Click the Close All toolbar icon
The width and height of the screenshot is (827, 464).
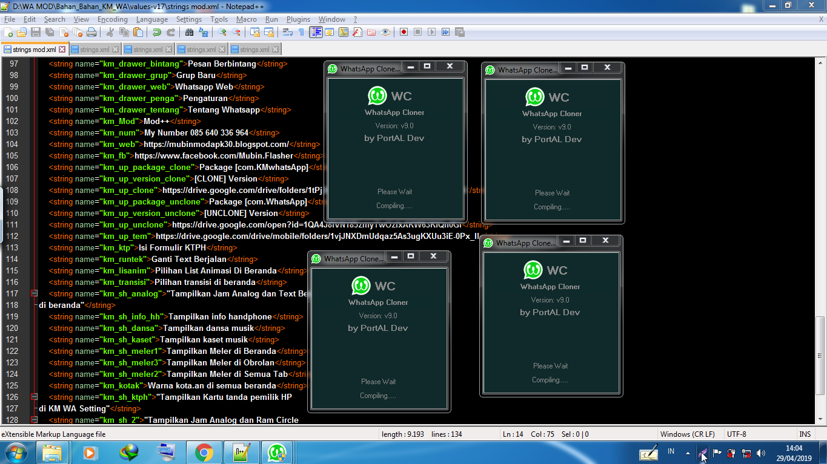(x=78, y=32)
